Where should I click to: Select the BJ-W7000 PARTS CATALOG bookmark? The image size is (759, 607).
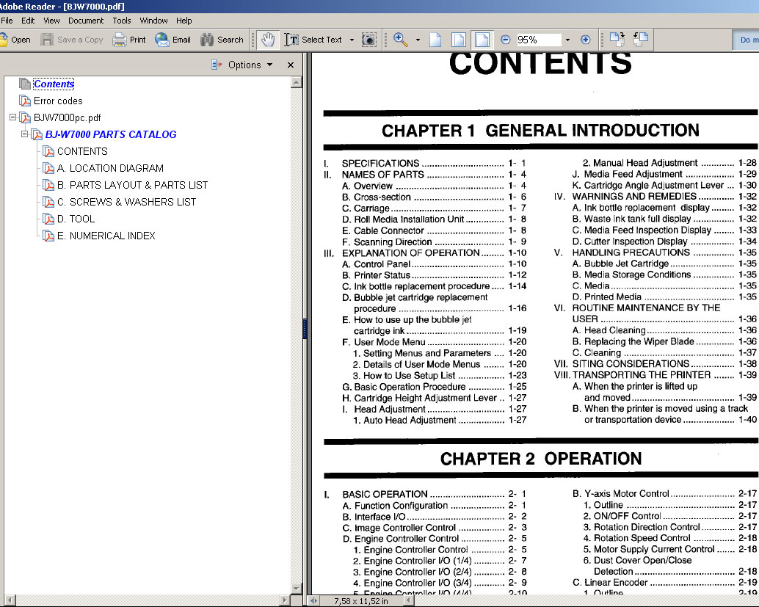(111, 134)
